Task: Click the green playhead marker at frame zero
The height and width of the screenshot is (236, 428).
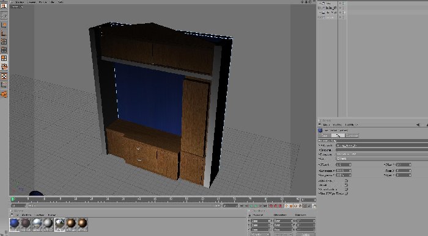Action: point(13,199)
